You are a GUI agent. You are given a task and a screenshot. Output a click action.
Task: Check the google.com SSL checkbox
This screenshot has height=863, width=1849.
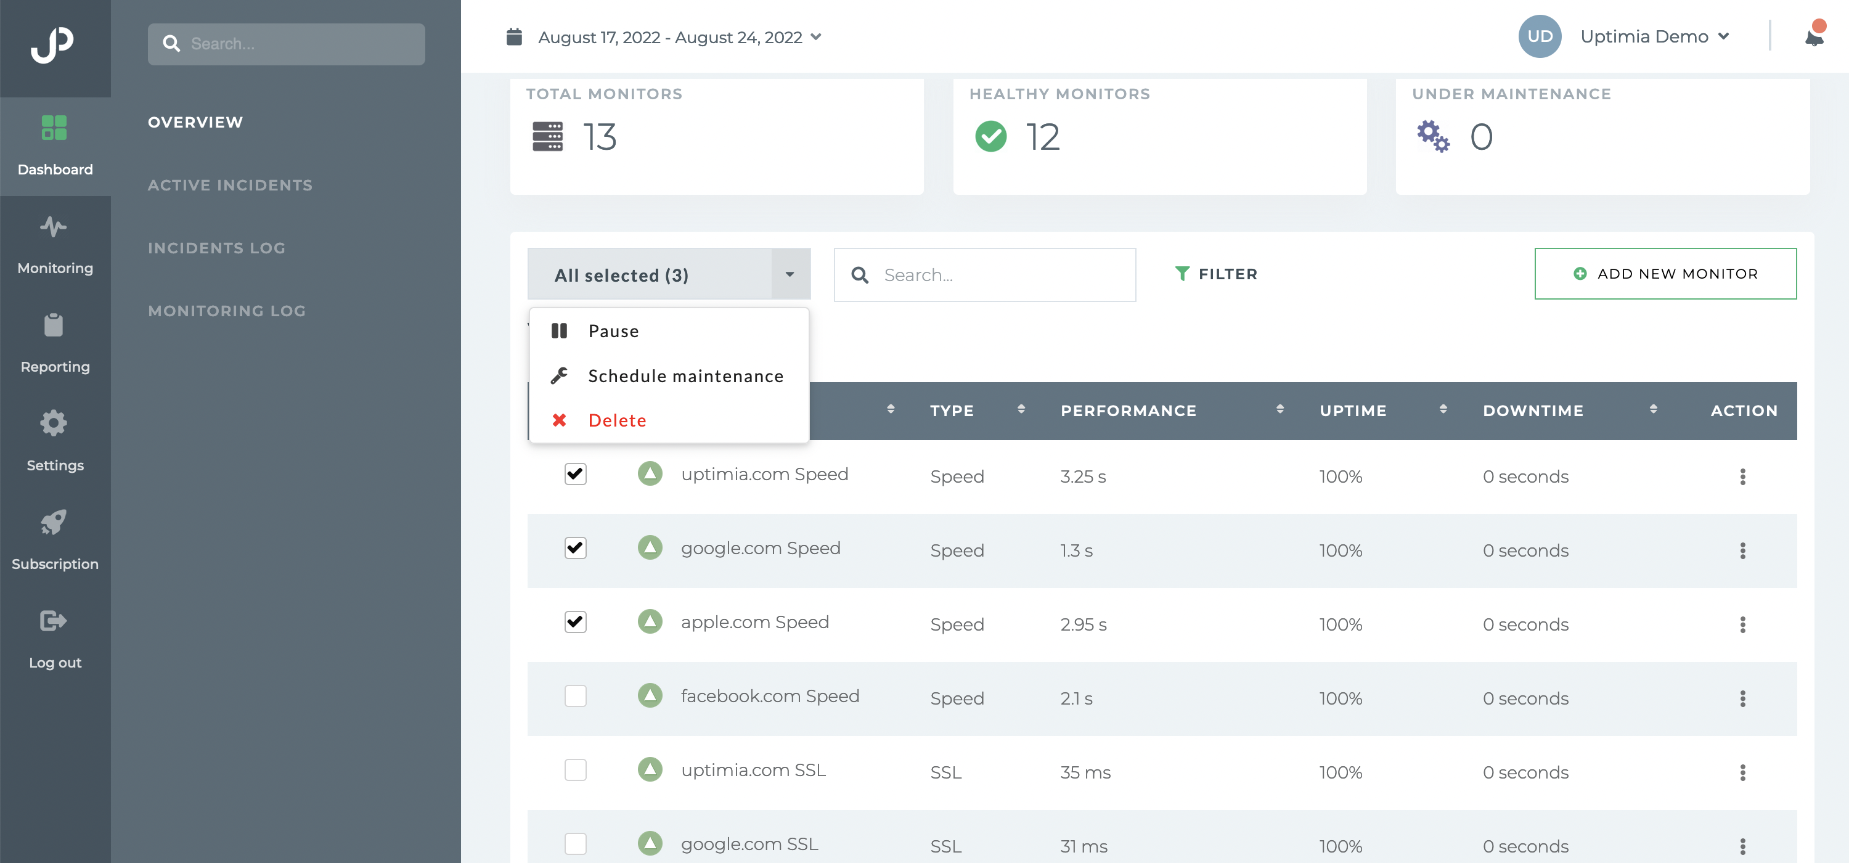576,844
